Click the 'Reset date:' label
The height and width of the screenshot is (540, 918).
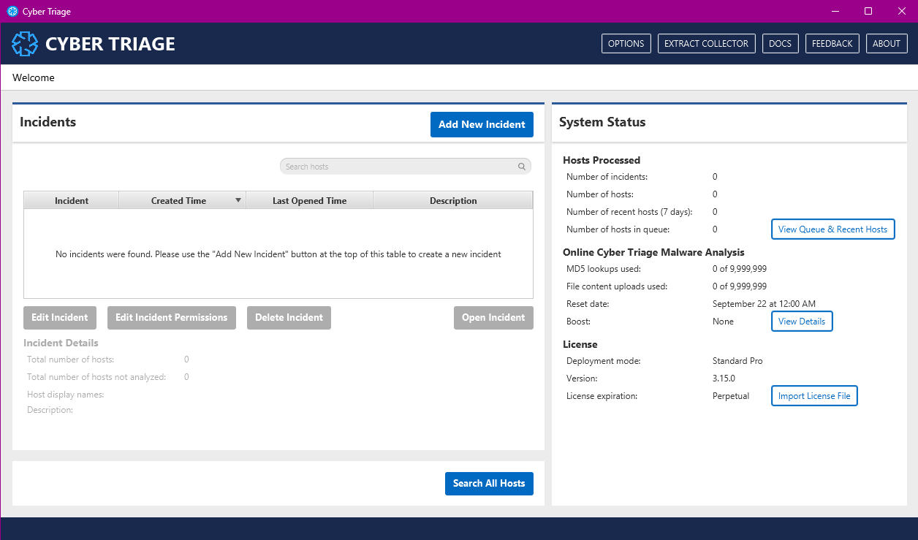[x=588, y=304]
